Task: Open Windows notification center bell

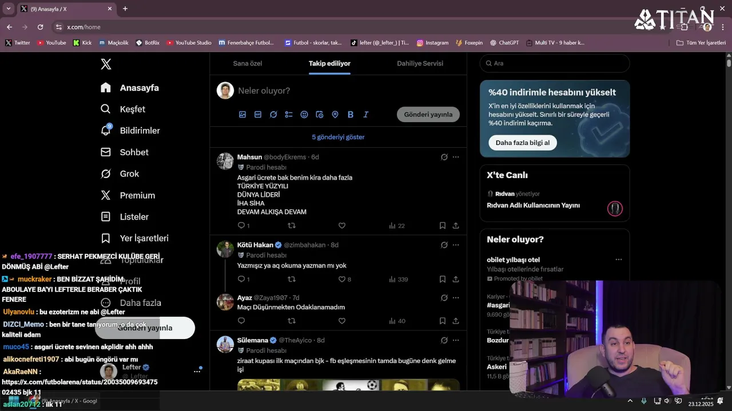Action: point(721,401)
